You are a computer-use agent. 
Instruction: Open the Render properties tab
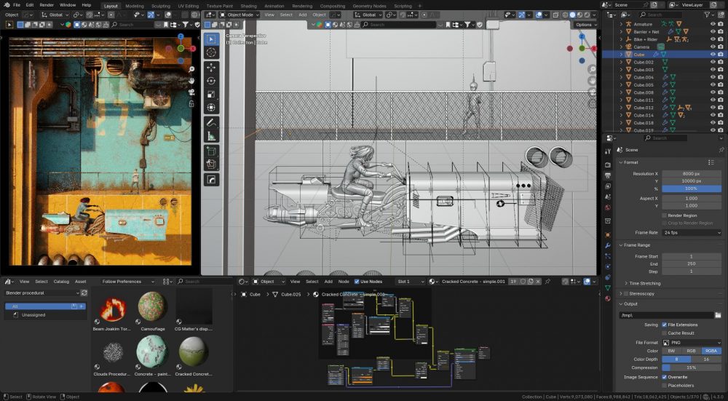608,164
